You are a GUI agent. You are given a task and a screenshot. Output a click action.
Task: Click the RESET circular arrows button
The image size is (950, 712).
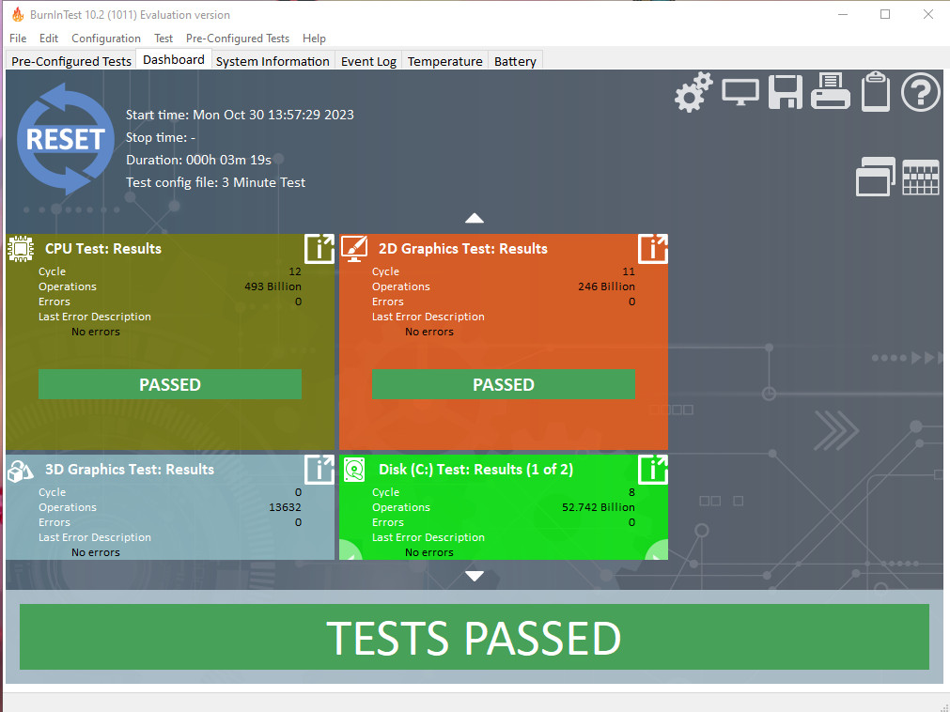[x=65, y=139]
